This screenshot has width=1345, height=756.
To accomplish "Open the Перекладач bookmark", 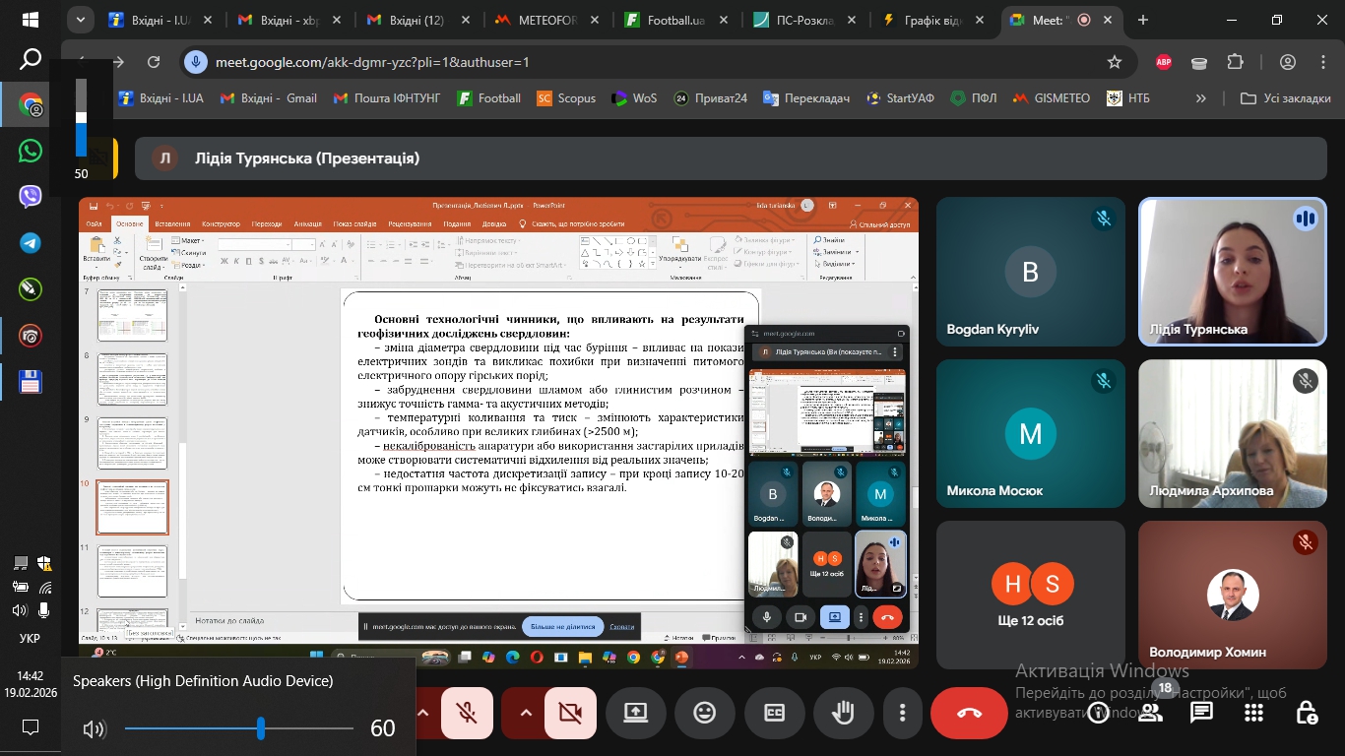I will tap(806, 98).
